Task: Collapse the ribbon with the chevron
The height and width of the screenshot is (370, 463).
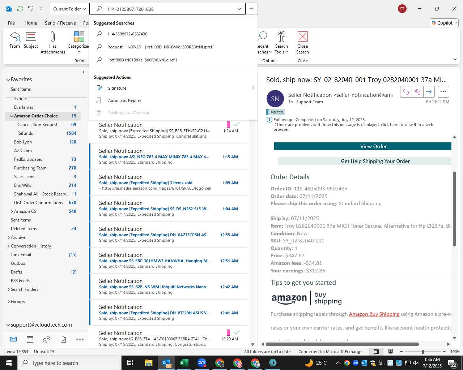Action: click(455, 60)
